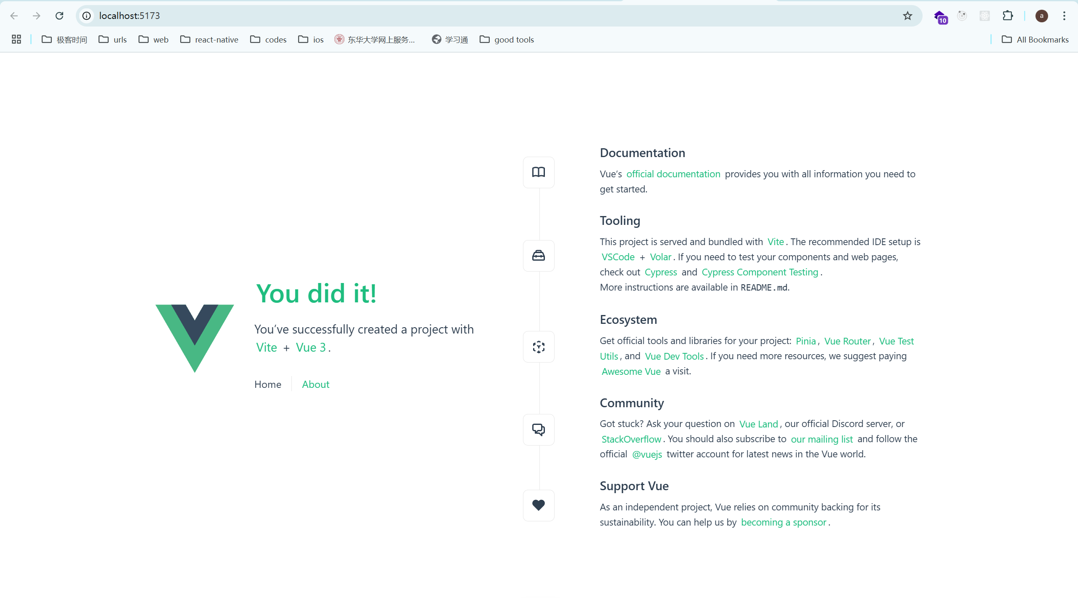Open the @vuejs twitter link

[x=647, y=454]
